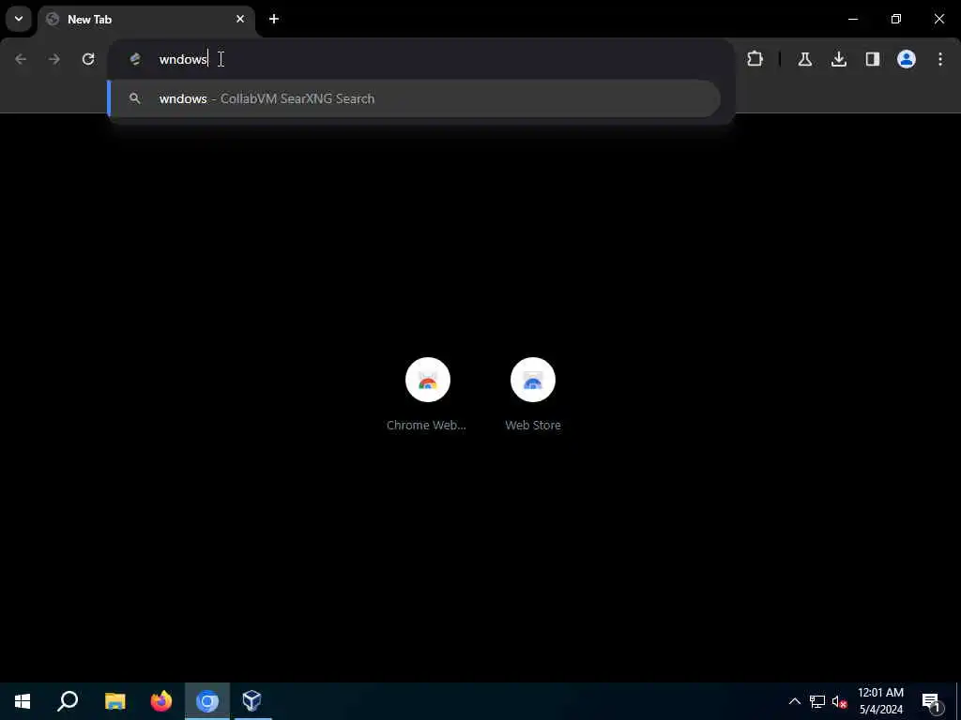Screen dimensions: 961x720
Task: Click the magnifier icon in suggestion row
Action: click(135, 98)
